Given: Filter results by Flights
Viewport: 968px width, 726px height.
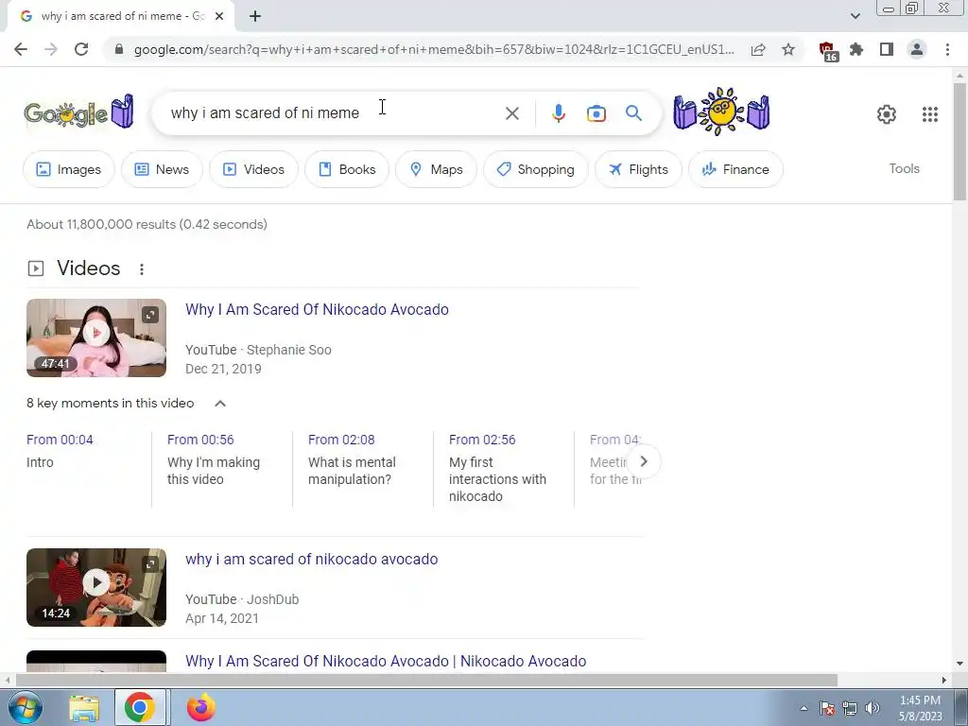Looking at the screenshot, I should point(638,169).
